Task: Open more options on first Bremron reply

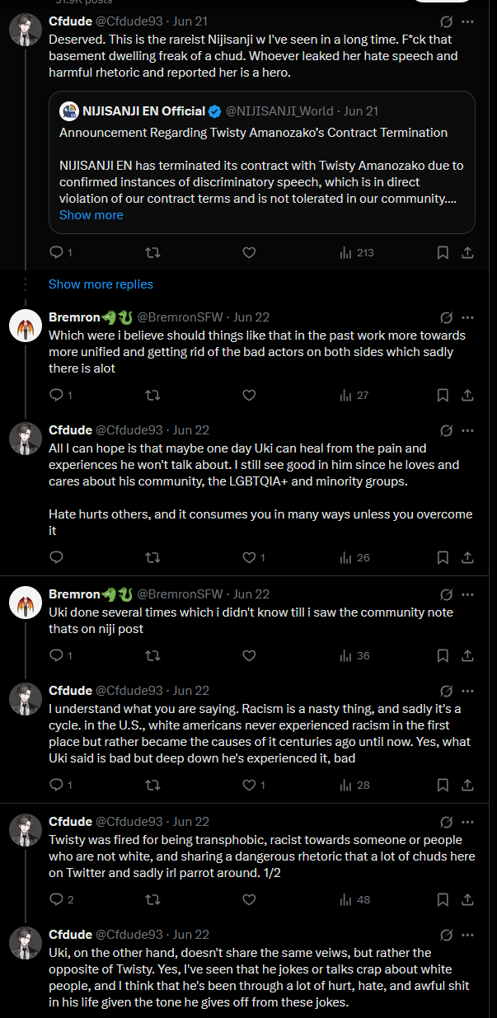Action: click(467, 317)
